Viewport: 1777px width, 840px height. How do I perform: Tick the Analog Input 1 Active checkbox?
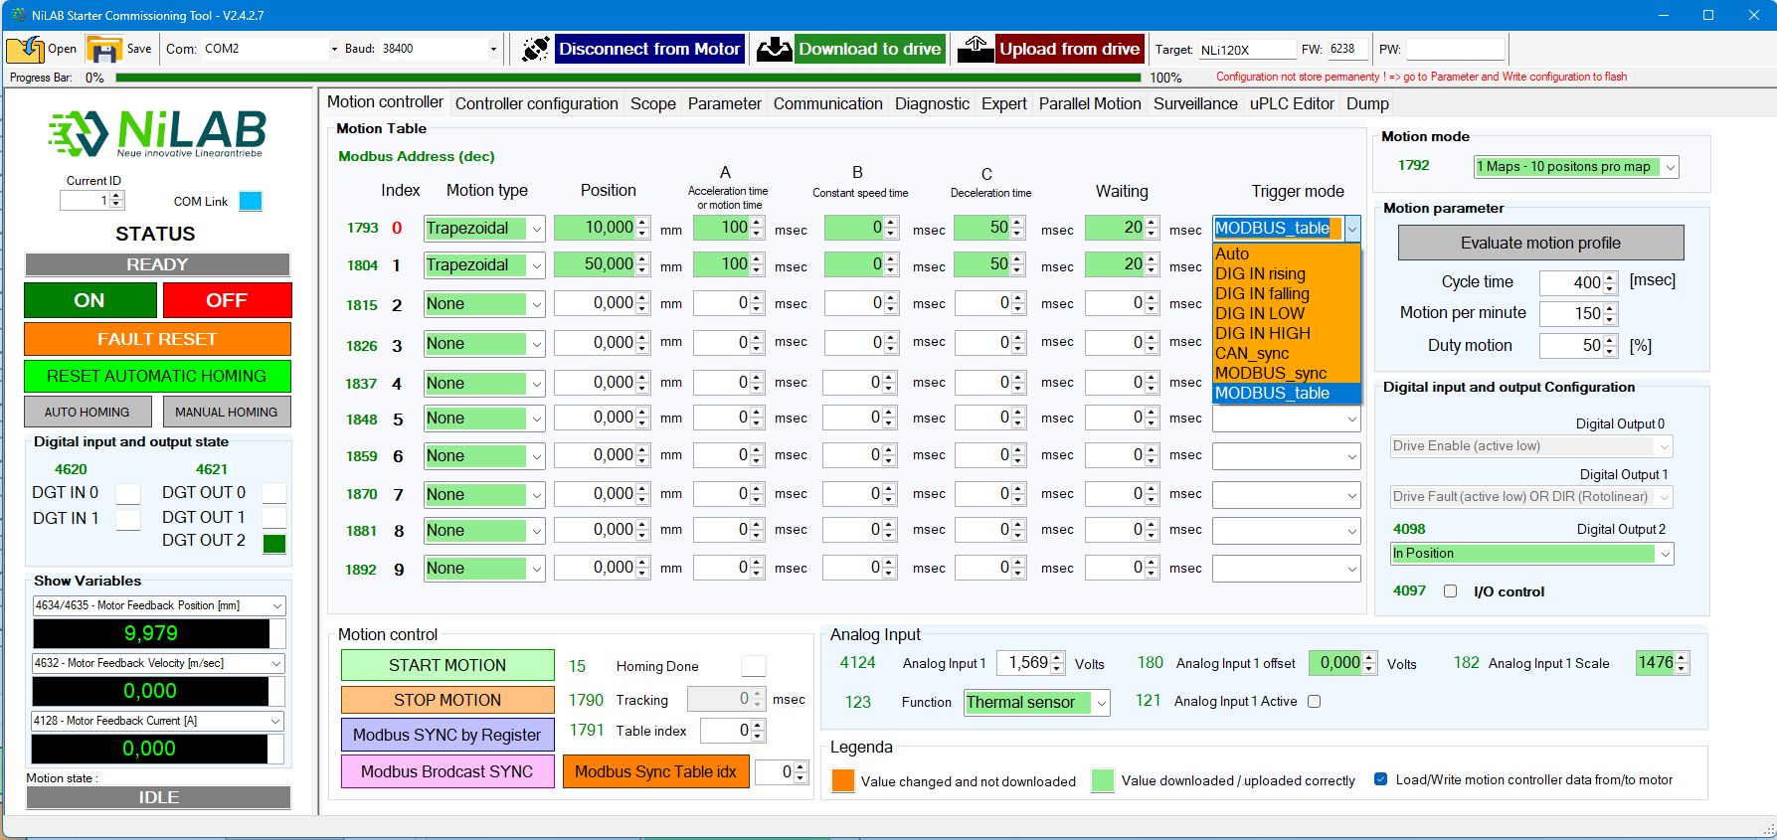[x=1314, y=701]
